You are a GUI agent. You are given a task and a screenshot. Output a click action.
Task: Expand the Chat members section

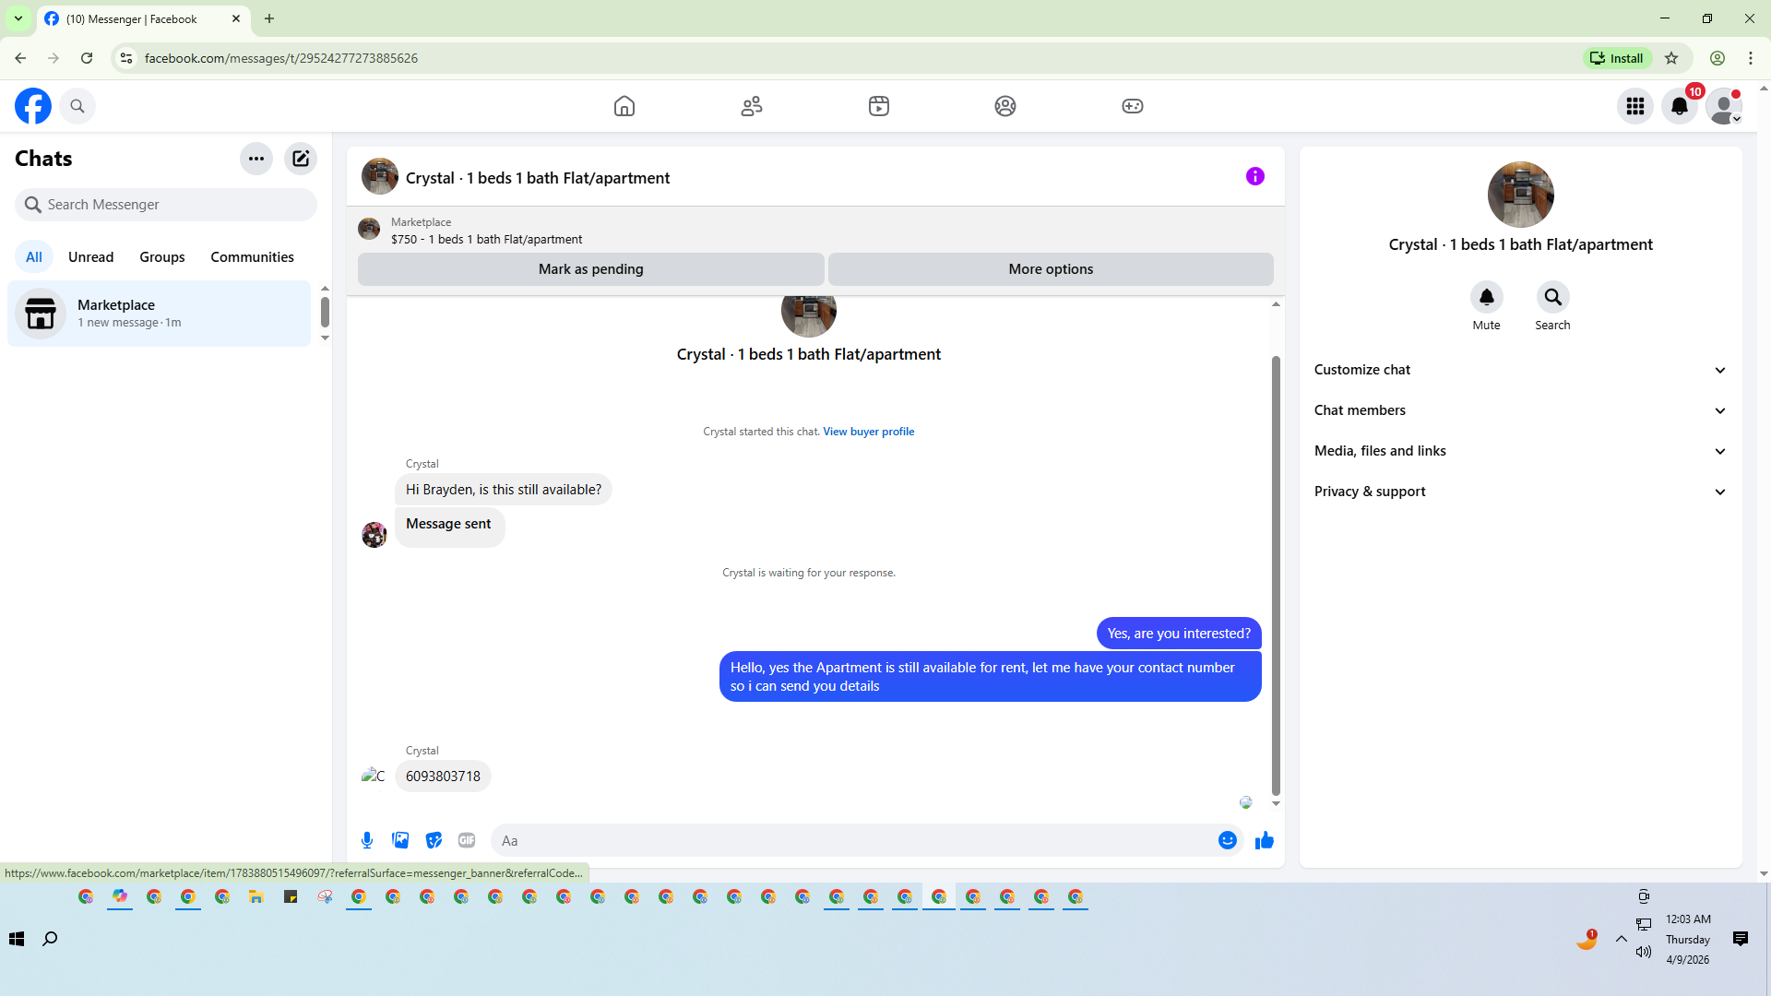click(x=1520, y=410)
